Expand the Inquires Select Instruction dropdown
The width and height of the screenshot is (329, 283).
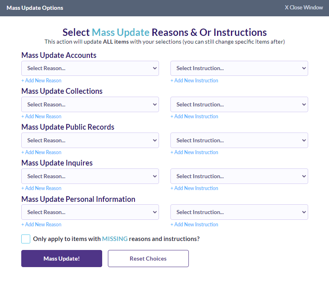(x=239, y=176)
